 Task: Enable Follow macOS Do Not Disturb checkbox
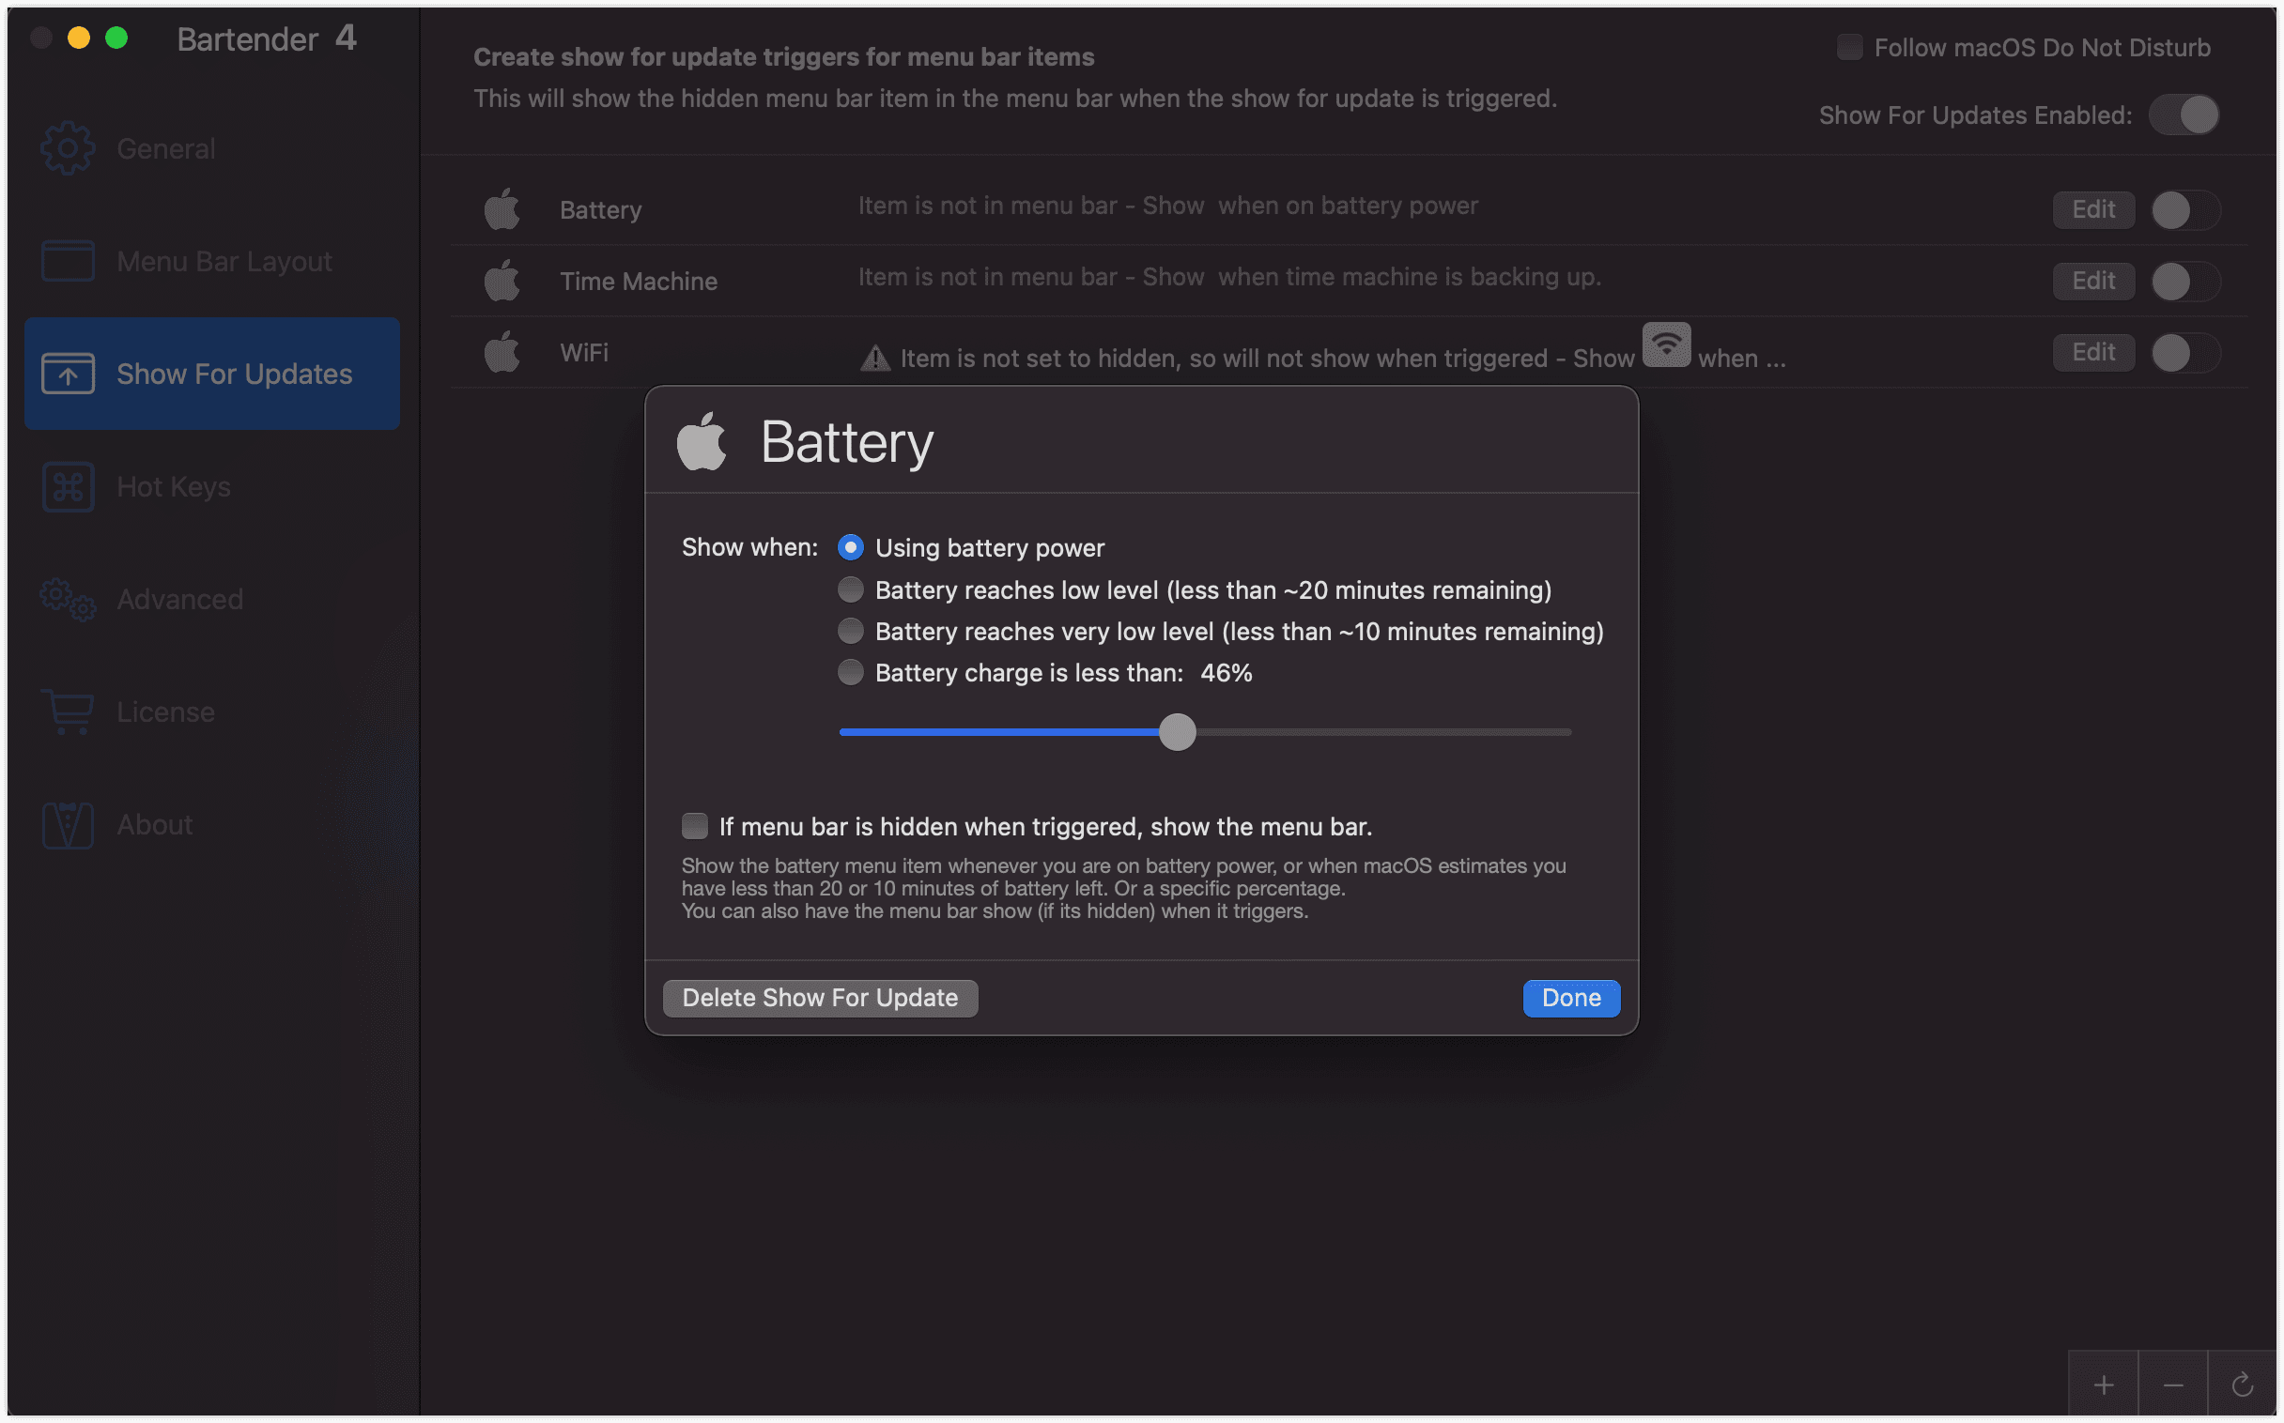pyautogui.click(x=1849, y=47)
